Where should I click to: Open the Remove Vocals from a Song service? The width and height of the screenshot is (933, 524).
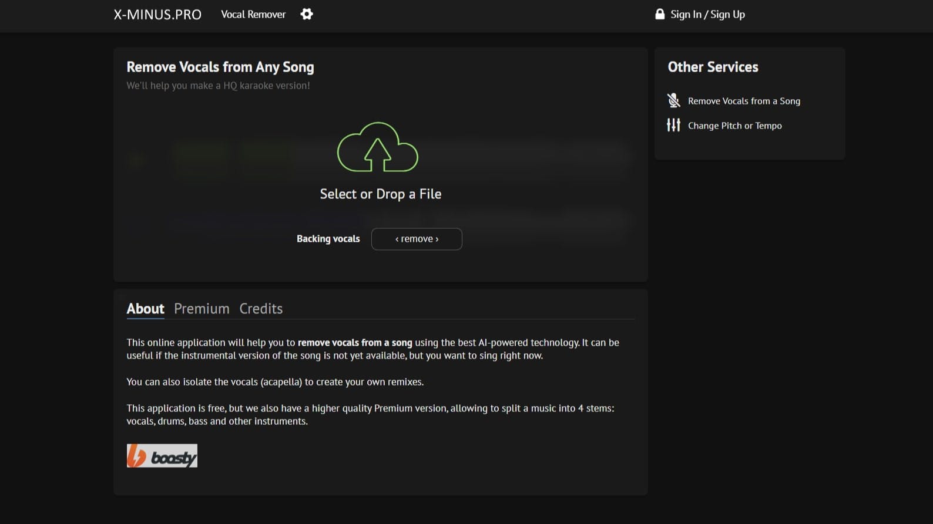pyautogui.click(x=744, y=101)
